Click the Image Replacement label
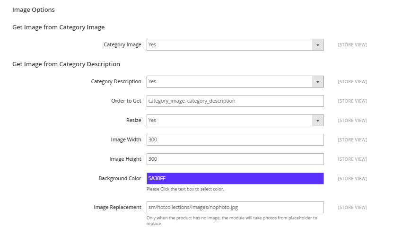The image size is (420, 235). coord(117,208)
